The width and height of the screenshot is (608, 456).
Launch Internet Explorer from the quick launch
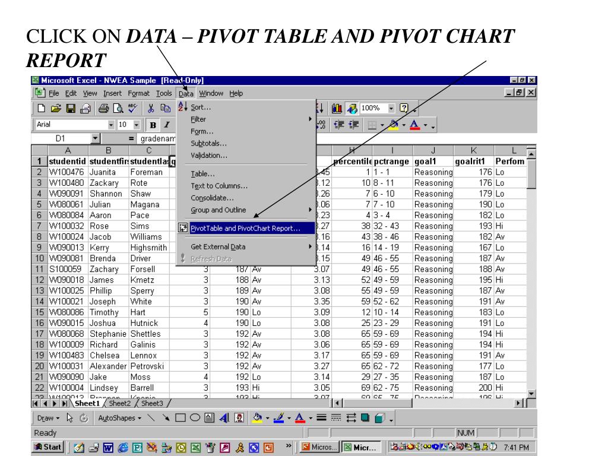pyautogui.click(x=123, y=448)
